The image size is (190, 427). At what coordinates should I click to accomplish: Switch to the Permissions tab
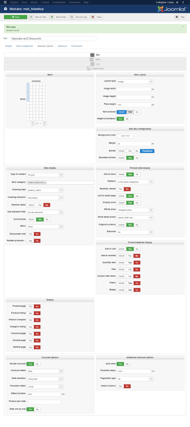coord(77,46)
